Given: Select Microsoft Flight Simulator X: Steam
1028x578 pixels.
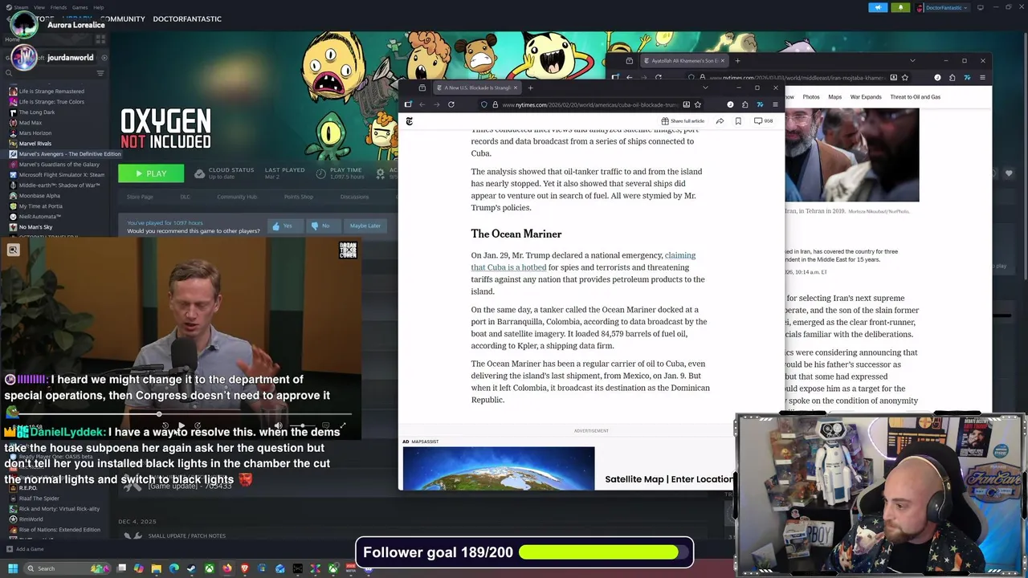Looking at the screenshot, I should click(x=62, y=175).
